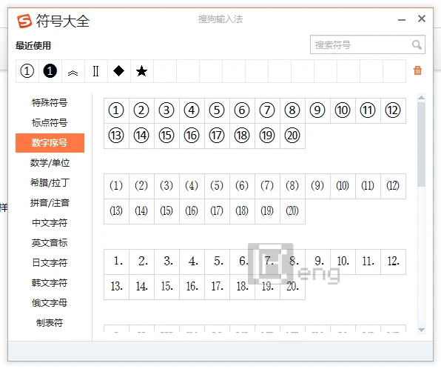This screenshot has width=441, height=369.
Task: Open the 数学/单位 category
Action: coord(50,163)
